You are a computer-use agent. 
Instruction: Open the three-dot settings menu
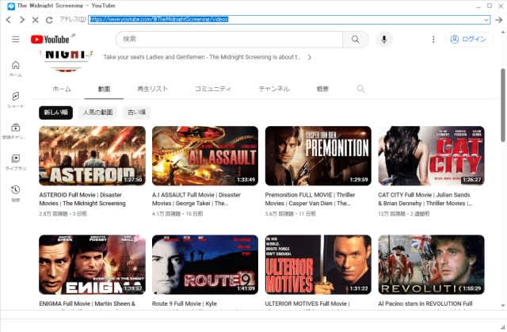point(433,40)
